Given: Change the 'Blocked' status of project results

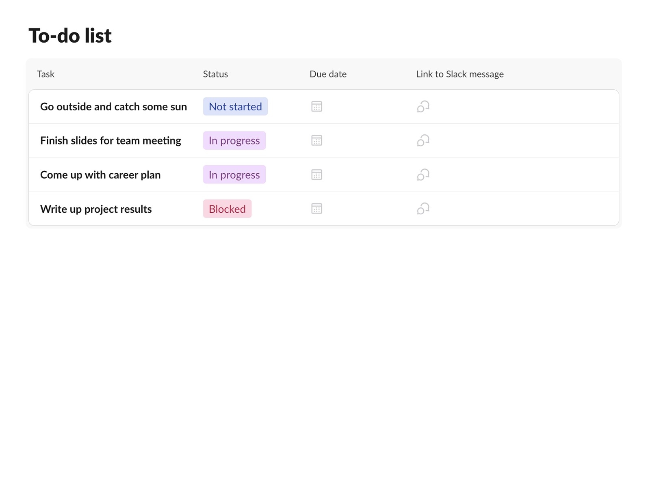Looking at the screenshot, I should pyautogui.click(x=227, y=209).
